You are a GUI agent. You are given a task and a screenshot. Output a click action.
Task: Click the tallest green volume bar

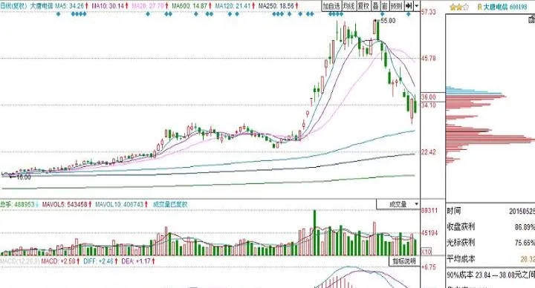tap(314, 233)
